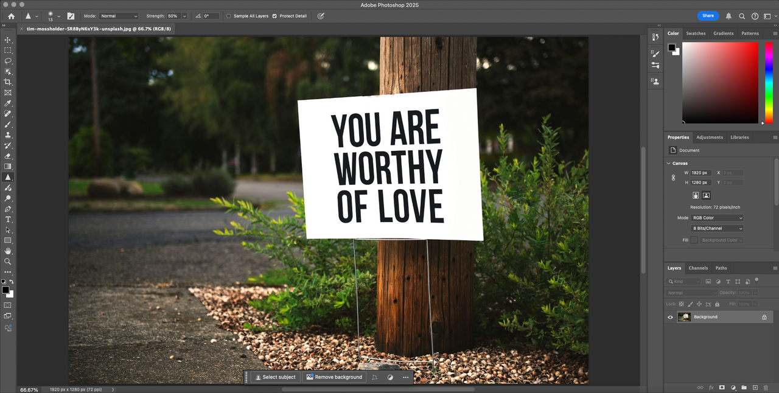The height and width of the screenshot is (393, 779).
Task: Open the Color panel flyout menu
Action: tap(775, 33)
